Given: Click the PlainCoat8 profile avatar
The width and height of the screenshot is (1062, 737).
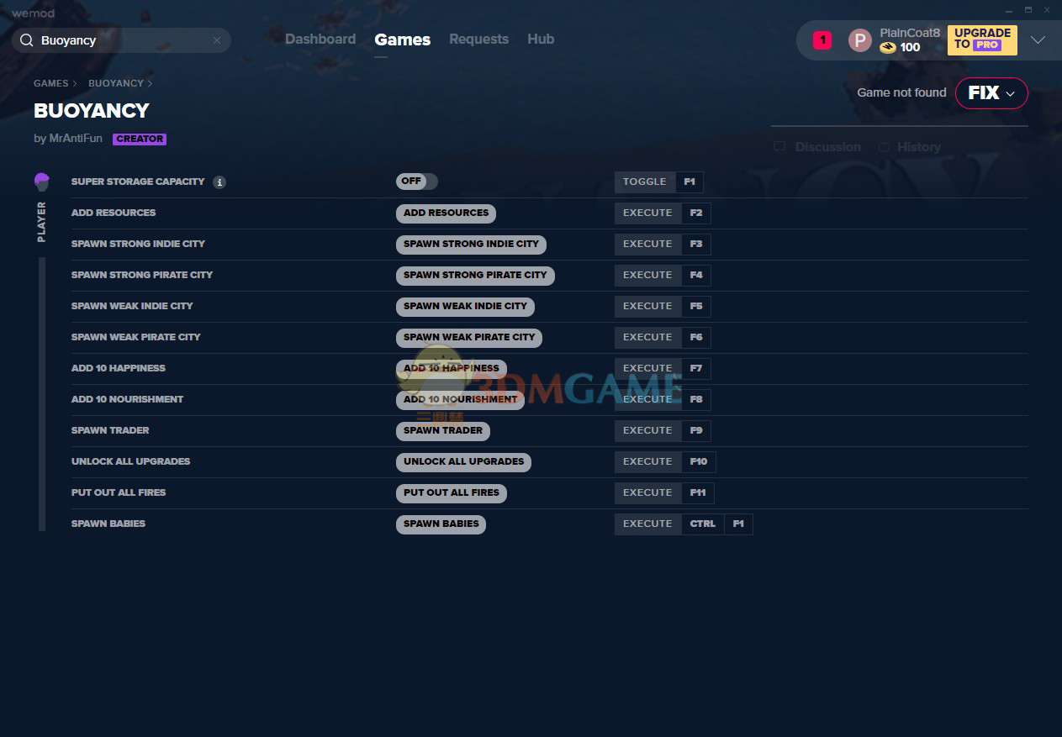Looking at the screenshot, I should [x=859, y=40].
